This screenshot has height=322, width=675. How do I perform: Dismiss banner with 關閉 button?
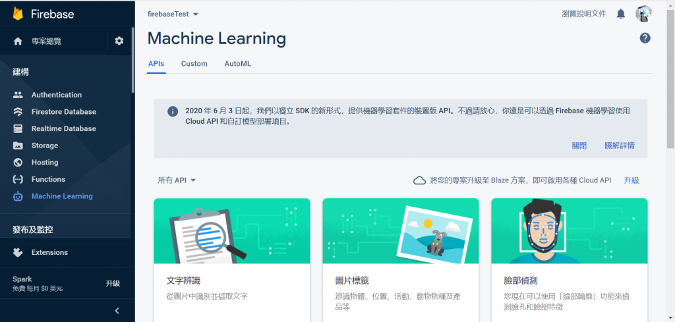[x=579, y=146]
